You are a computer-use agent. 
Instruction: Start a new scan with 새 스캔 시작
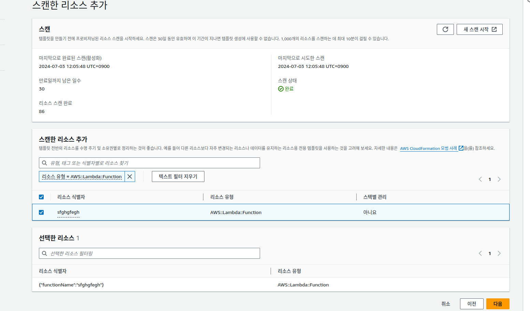point(479,29)
